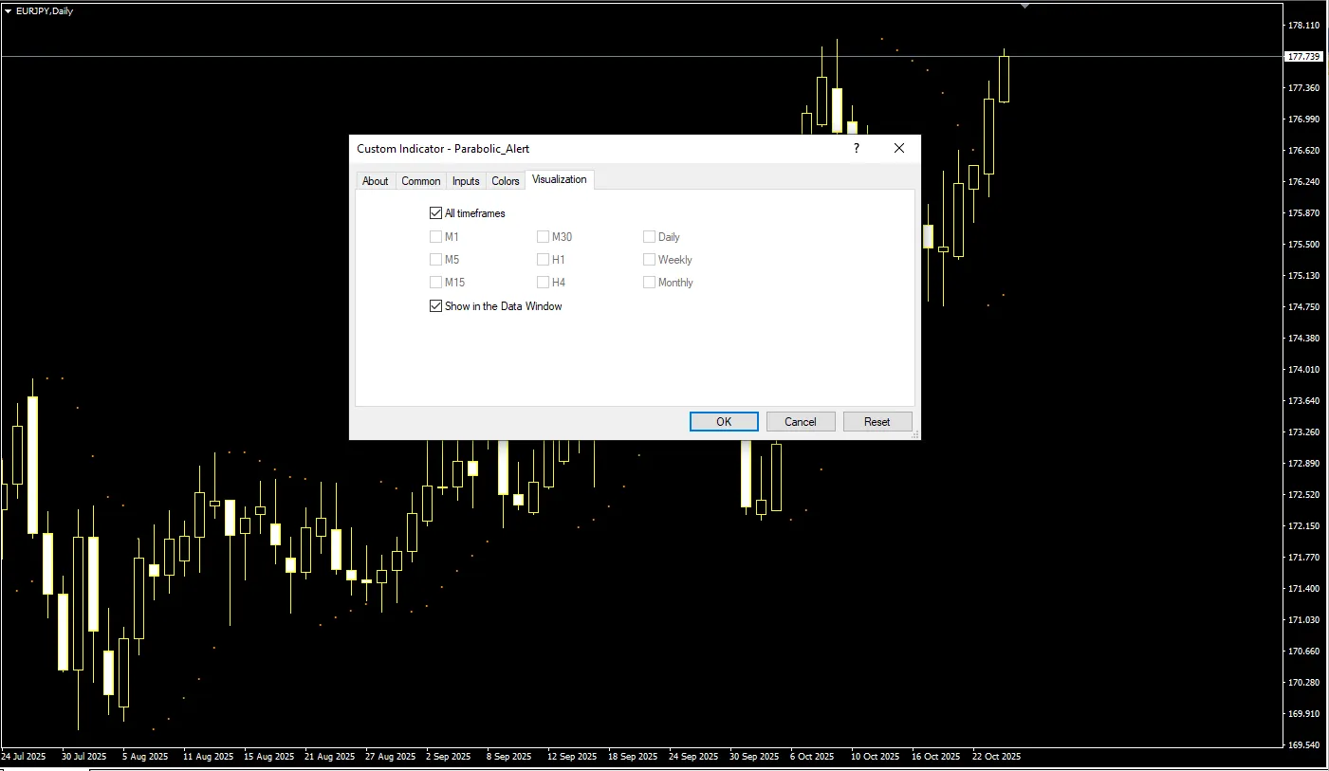1329x771 pixels.
Task: Go to the Inputs tab
Action: coord(466,181)
